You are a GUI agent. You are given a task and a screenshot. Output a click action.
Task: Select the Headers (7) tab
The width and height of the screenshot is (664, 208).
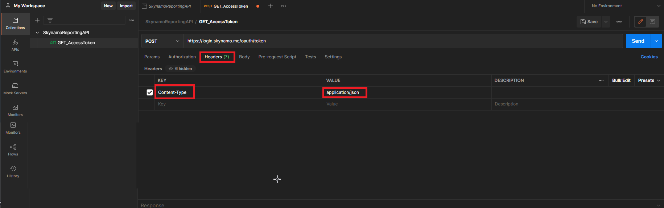[217, 57]
